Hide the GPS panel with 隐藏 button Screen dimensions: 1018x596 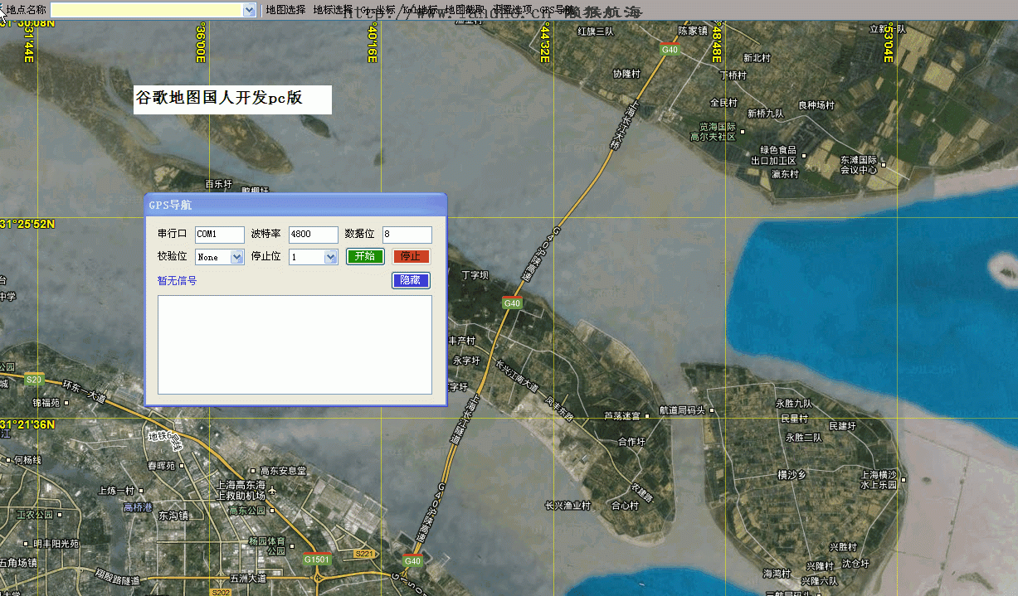pos(411,280)
